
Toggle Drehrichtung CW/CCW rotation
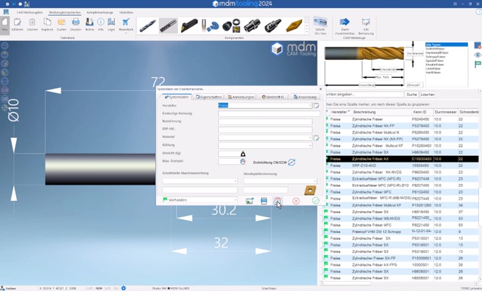(291, 162)
